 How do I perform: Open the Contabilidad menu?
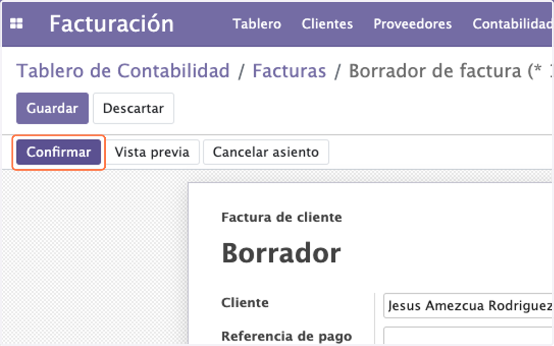pyautogui.click(x=512, y=24)
